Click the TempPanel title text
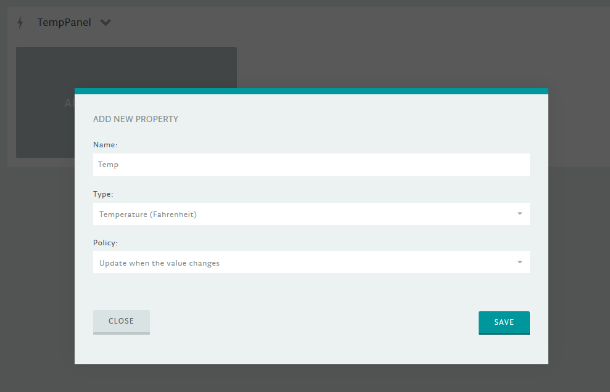The image size is (610, 392). tap(64, 22)
